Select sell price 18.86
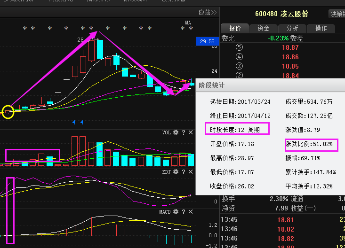This screenshot has height=248, width=345. [290, 57]
